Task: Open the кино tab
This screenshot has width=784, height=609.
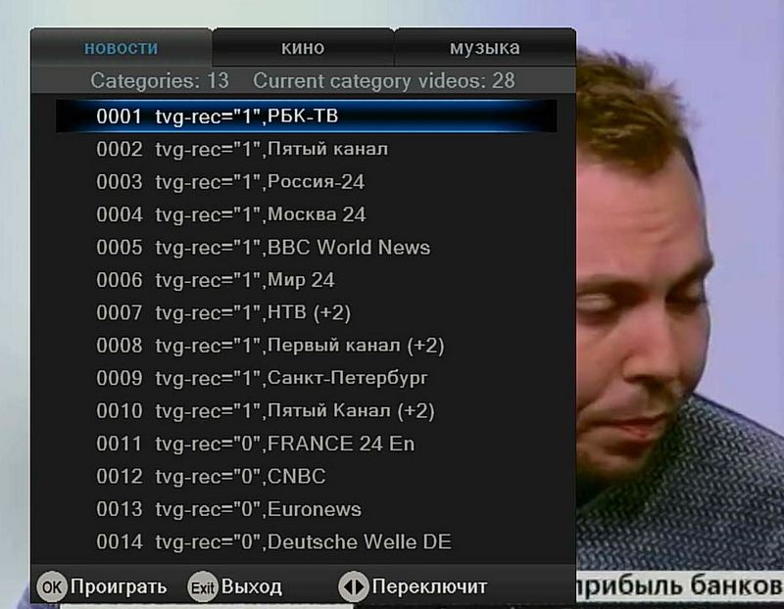Action: coord(303,48)
